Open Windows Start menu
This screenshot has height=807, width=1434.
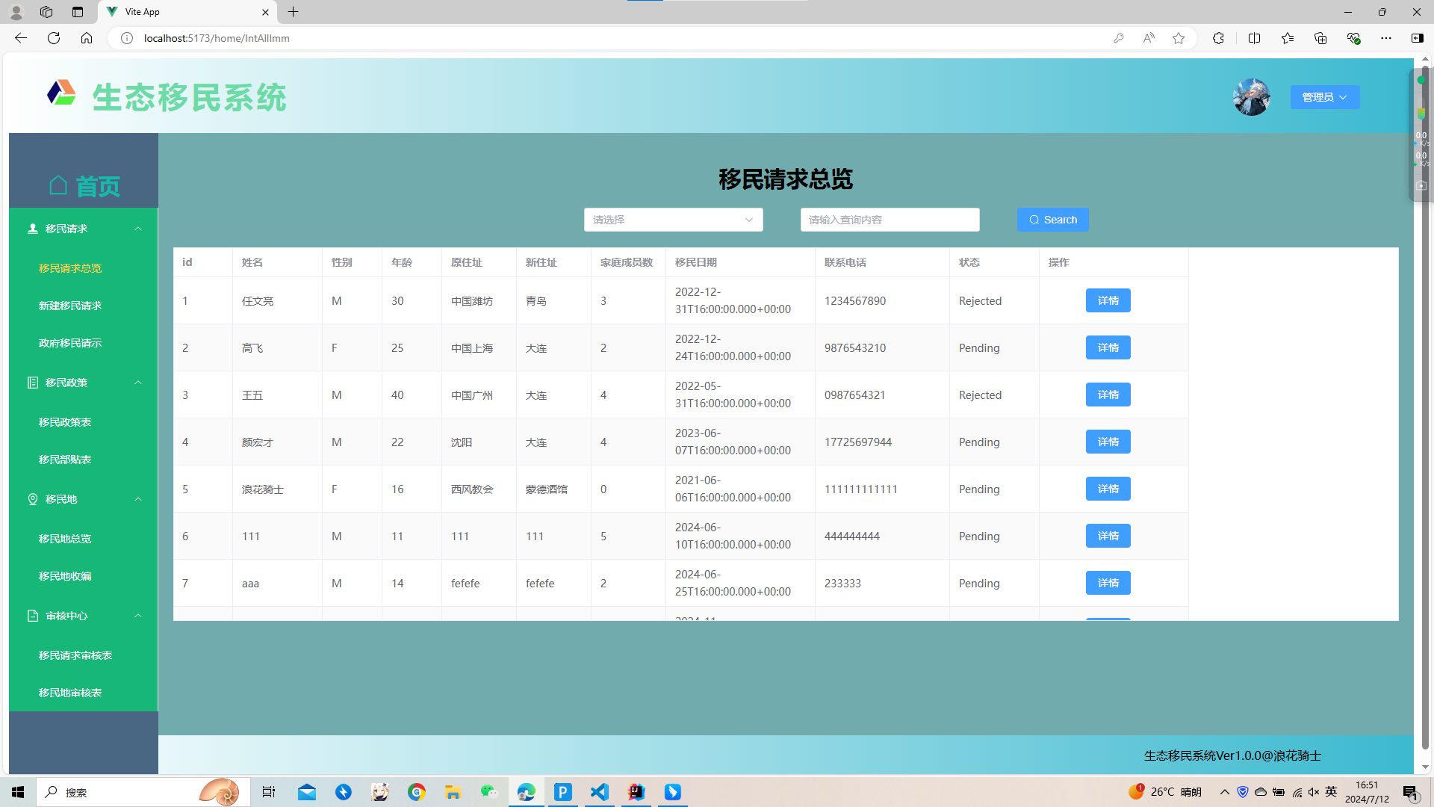tap(18, 792)
